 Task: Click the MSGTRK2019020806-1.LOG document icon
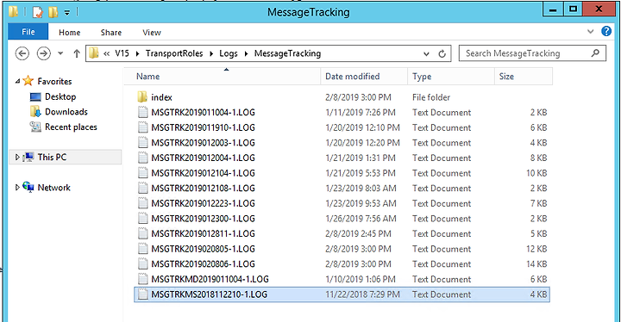coord(143,263)
